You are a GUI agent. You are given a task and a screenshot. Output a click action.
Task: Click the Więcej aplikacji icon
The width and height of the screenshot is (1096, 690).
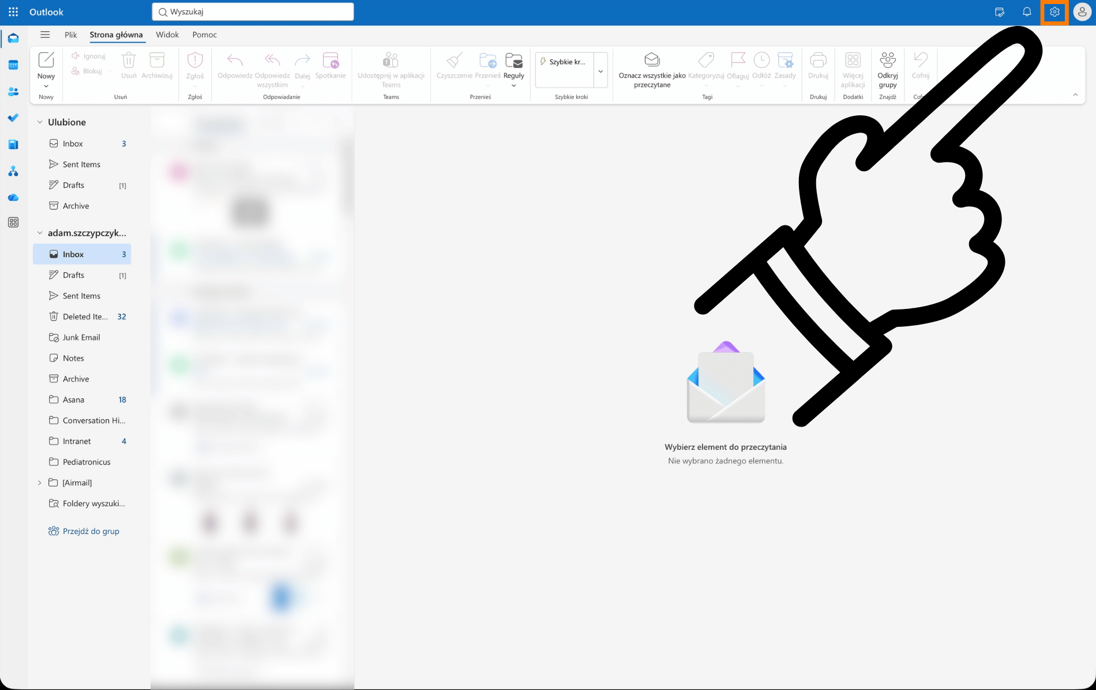tap(853, 60)
